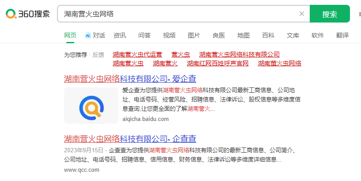361x181 pixels.
Task: Switch to the 资讯 tab
Action: click(x=120, y=35)
